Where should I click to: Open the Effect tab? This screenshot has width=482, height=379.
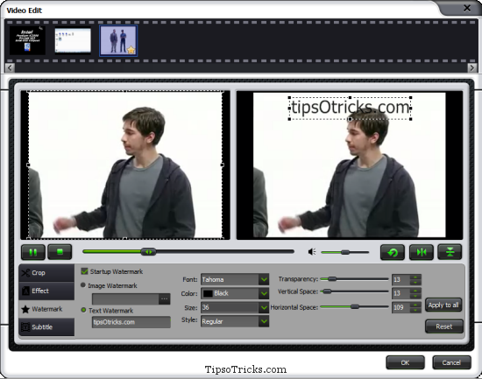[46, 291]
